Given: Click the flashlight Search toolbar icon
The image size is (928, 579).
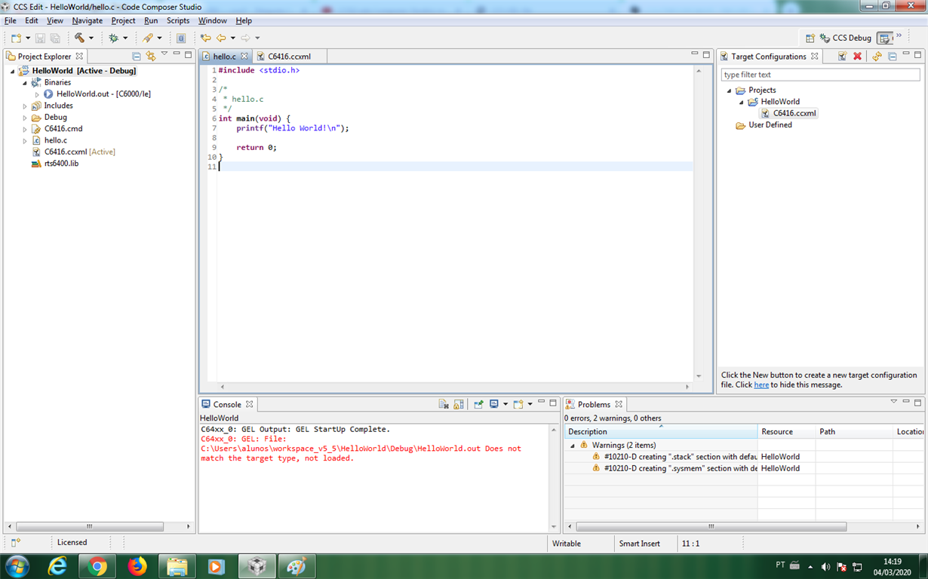Looking at the screenshot, I should click(148, 38).
